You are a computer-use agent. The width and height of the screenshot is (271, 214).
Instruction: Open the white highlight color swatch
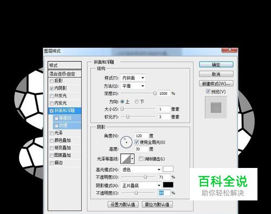(x=168, y=169)
